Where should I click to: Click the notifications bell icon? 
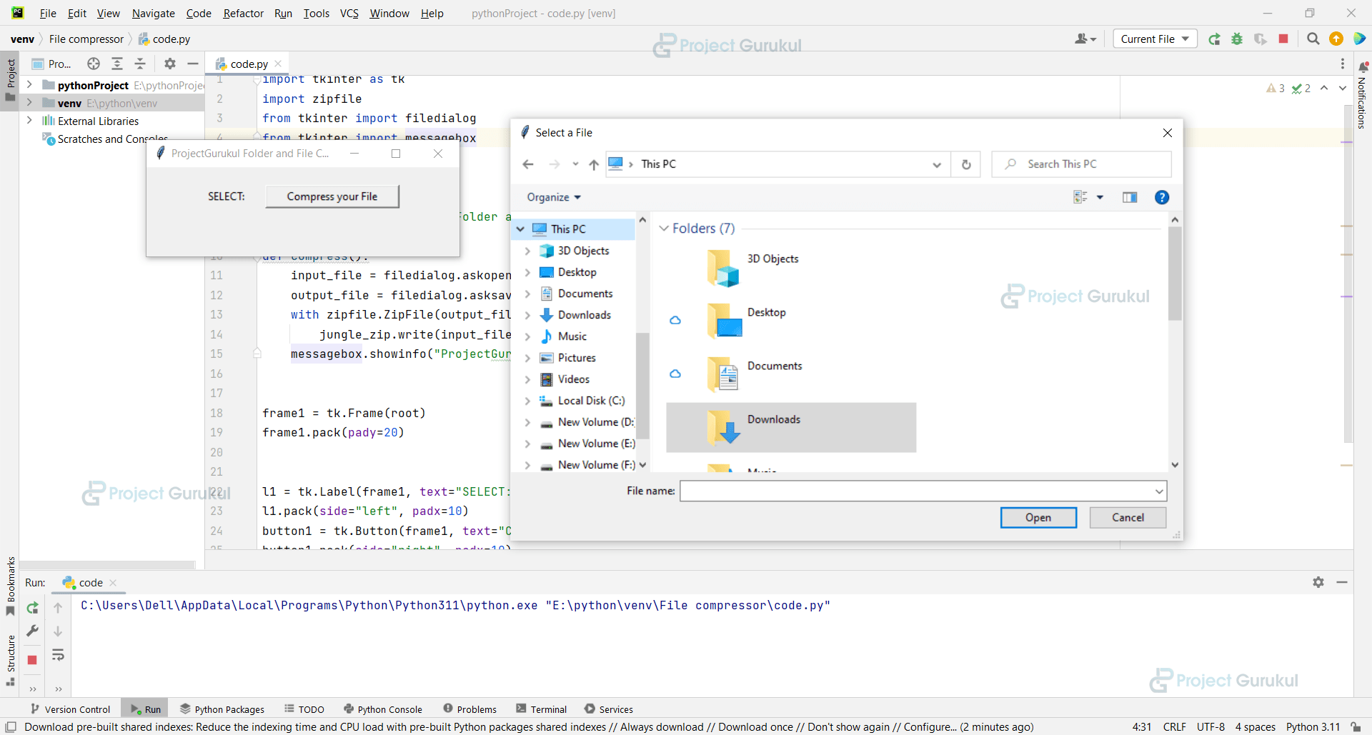(x=1363, y=66)
